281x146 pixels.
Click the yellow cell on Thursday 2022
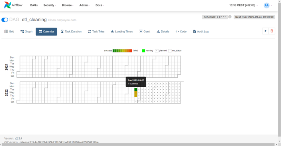(x=136, y=96)
